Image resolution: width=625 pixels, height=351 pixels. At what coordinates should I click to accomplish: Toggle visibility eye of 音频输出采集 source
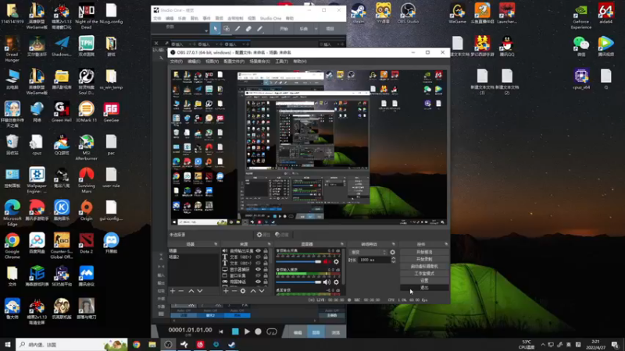[x=259, y=250]
